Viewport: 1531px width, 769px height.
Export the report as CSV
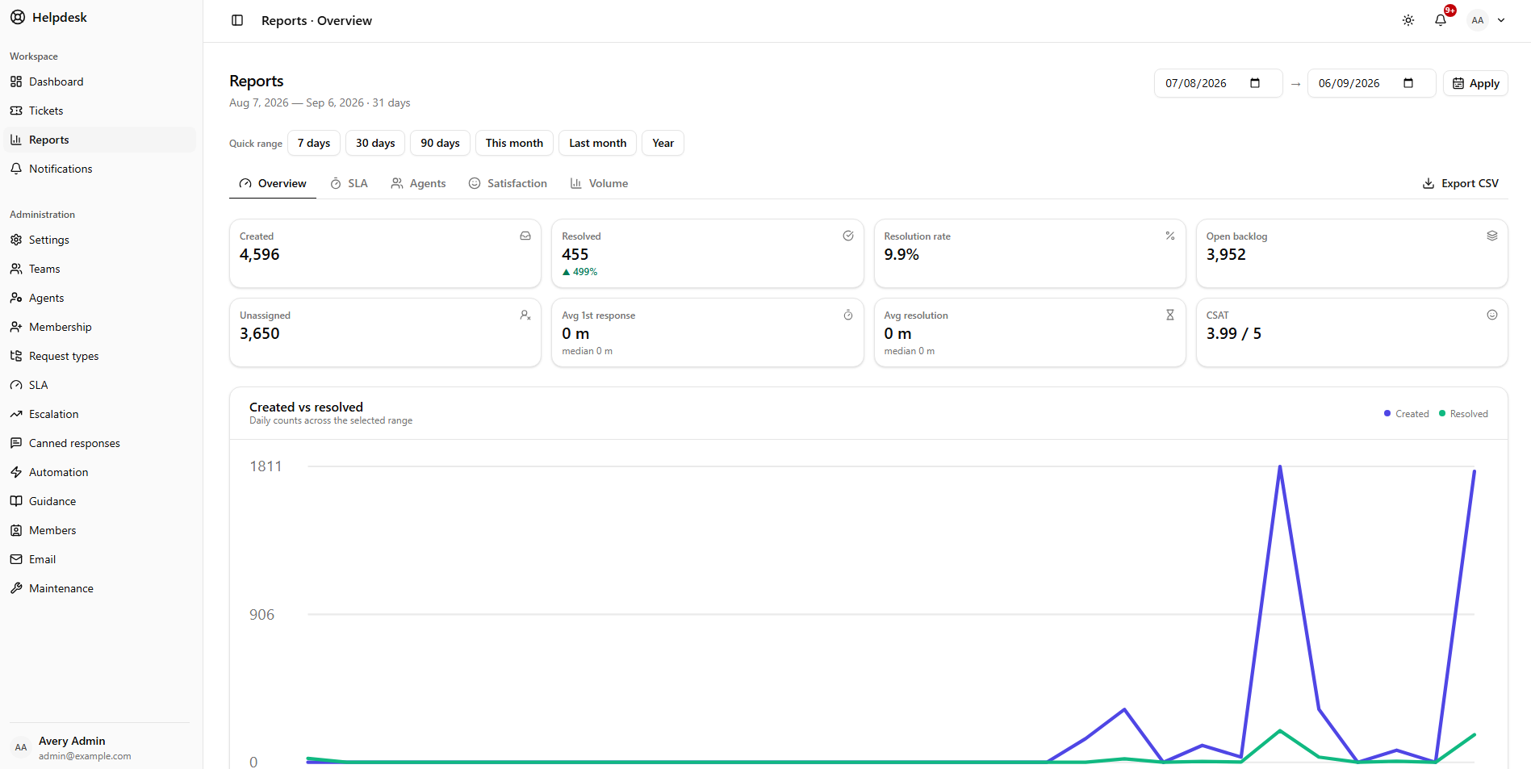point(1460,183)
